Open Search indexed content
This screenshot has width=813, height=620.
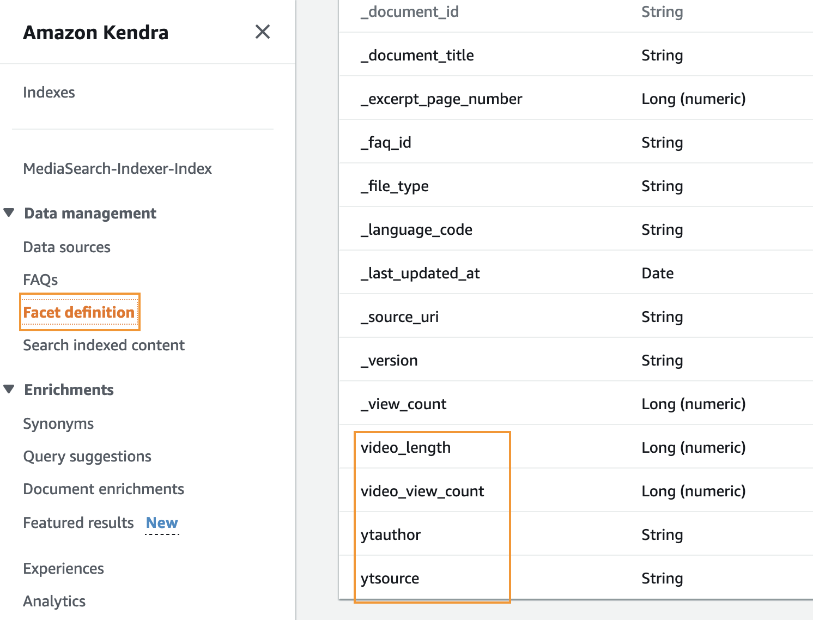tap(104, 345)
